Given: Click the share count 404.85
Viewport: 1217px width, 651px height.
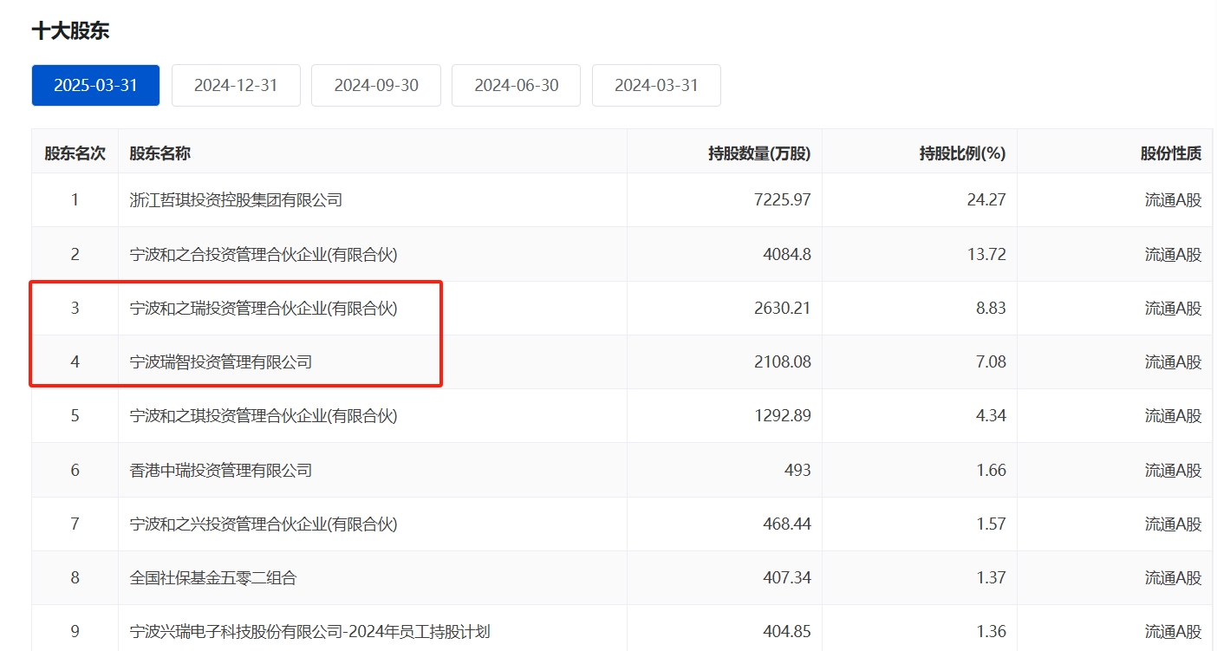Looking at the screenshot, I should (787, 632).
